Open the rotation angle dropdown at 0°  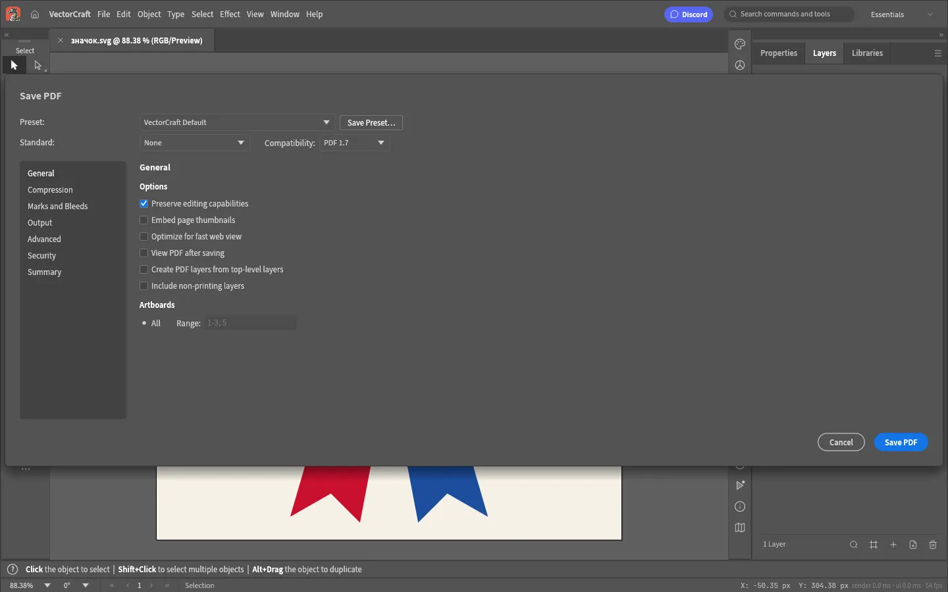86,585
